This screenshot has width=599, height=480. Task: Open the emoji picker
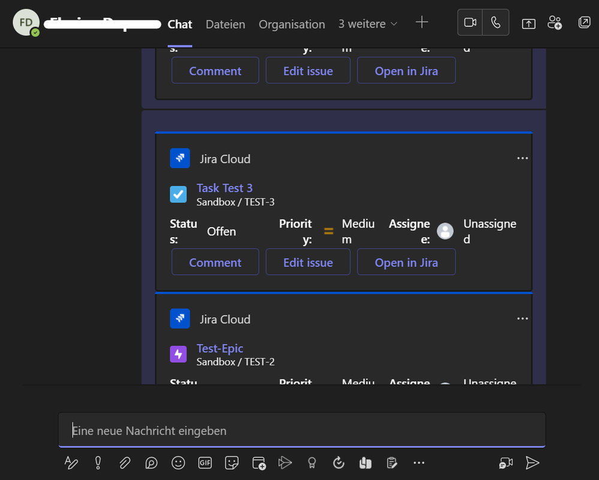[x=178, y=463]
